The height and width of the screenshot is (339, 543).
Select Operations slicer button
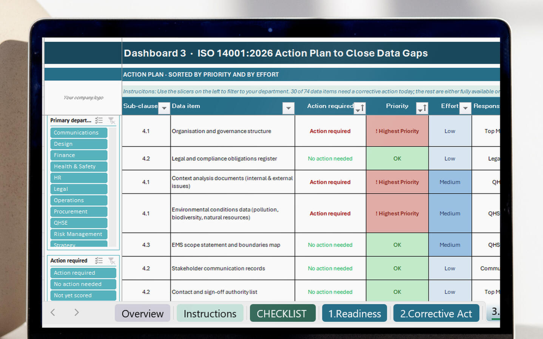79,200
